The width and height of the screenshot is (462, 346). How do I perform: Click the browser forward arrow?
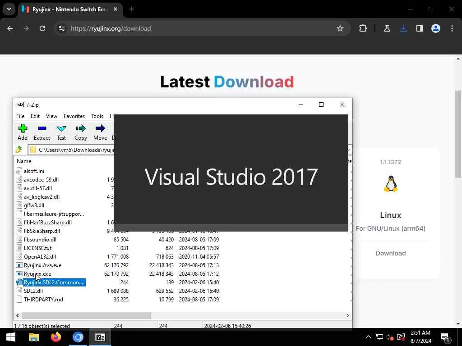click(26, 28)
